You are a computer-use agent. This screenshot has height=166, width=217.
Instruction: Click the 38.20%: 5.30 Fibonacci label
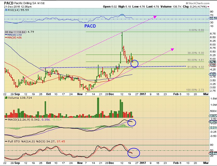pos(196,53)
